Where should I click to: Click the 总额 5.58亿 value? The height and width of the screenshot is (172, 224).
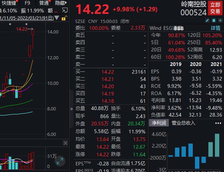click(x=101, y=131)
